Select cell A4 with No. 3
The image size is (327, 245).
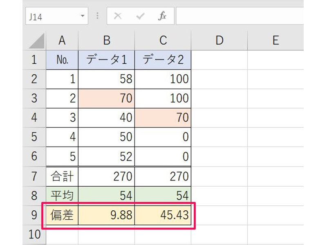coord(62,118)
